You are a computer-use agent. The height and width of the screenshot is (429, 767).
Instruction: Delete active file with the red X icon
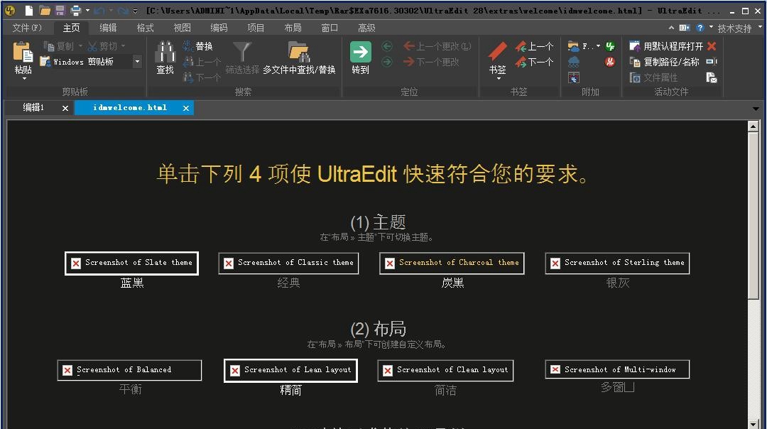(712, 46)
